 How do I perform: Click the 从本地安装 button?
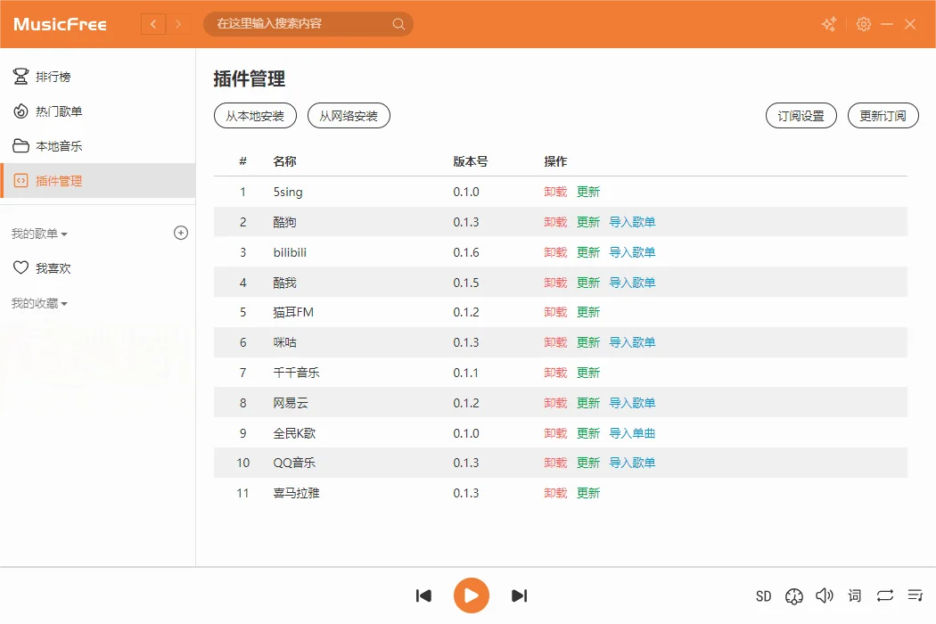(255, 115)
